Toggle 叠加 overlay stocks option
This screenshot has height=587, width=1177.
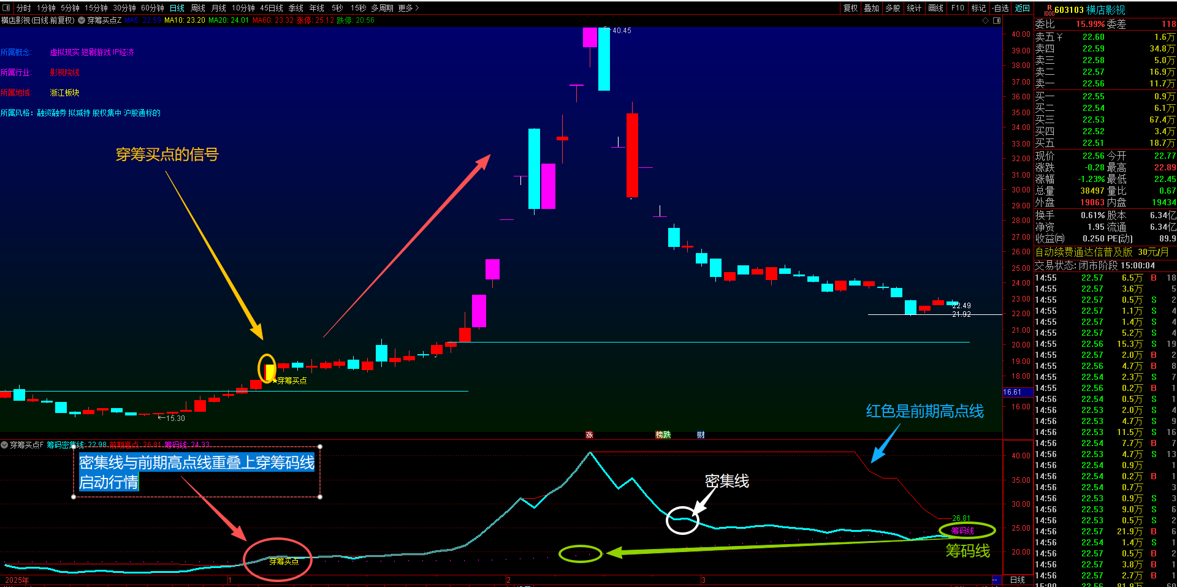(x=872, y=8)
